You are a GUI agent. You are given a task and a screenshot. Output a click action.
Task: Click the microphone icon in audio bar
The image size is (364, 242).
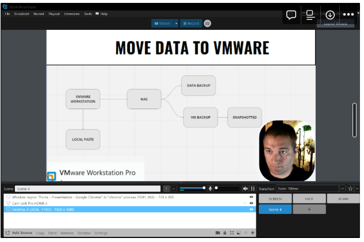(x=210, y=189)
